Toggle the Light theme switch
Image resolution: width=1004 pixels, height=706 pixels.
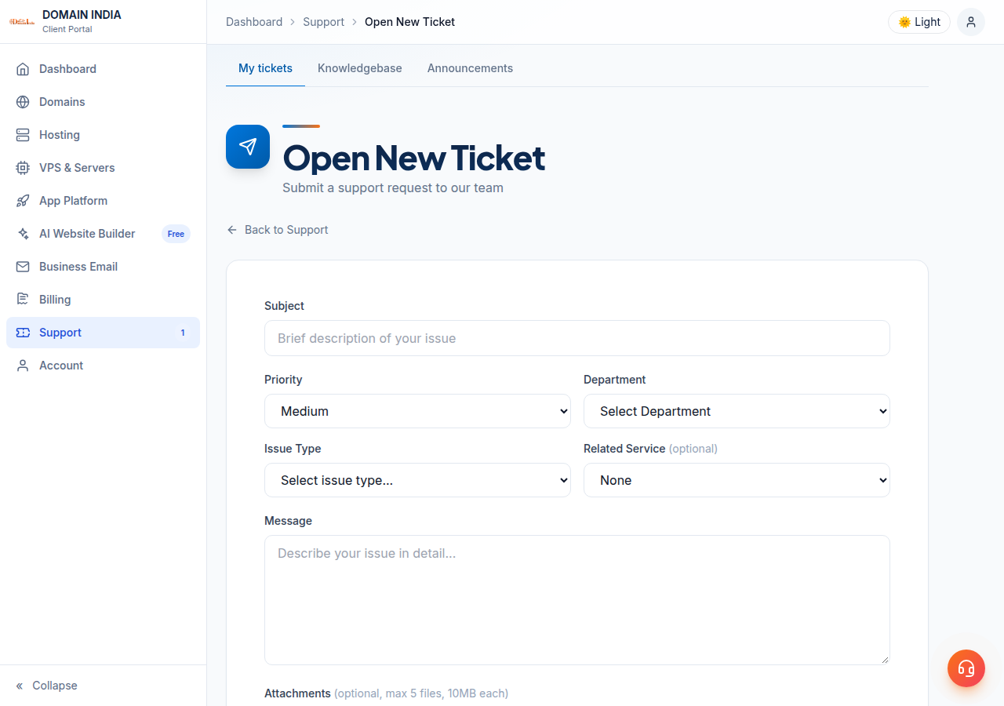point(919,22)
